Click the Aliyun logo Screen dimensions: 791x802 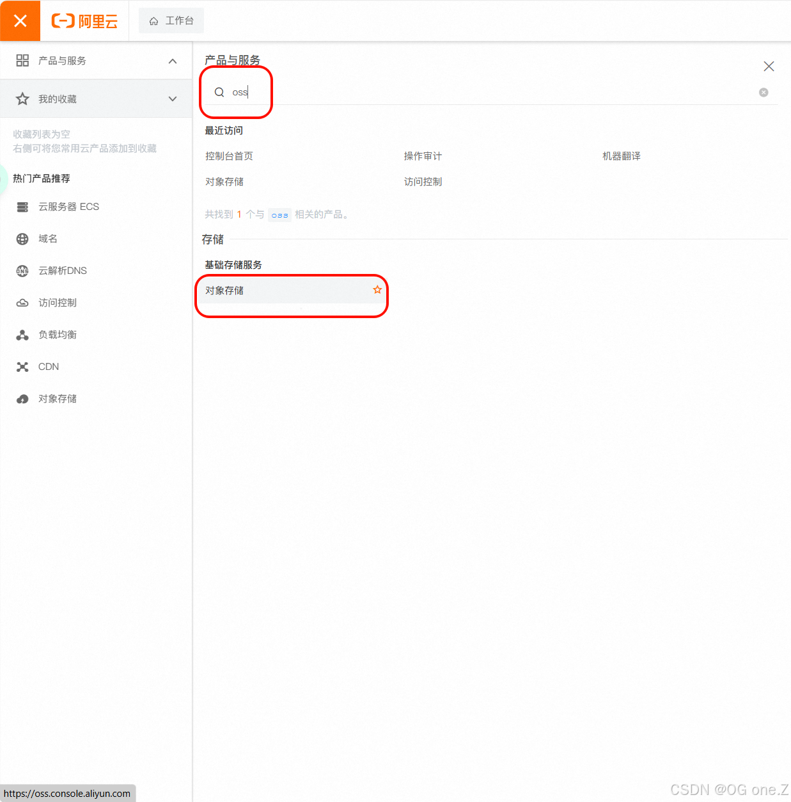click(x=84, y=21)
